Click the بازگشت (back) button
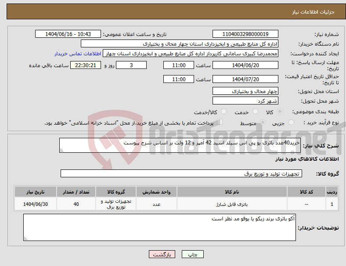 point(162,254)
